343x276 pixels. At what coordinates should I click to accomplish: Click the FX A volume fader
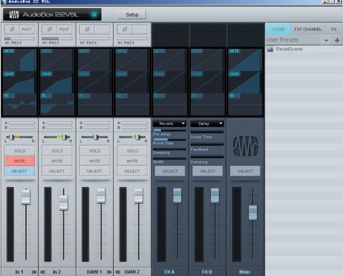click(x=178, y=196)
